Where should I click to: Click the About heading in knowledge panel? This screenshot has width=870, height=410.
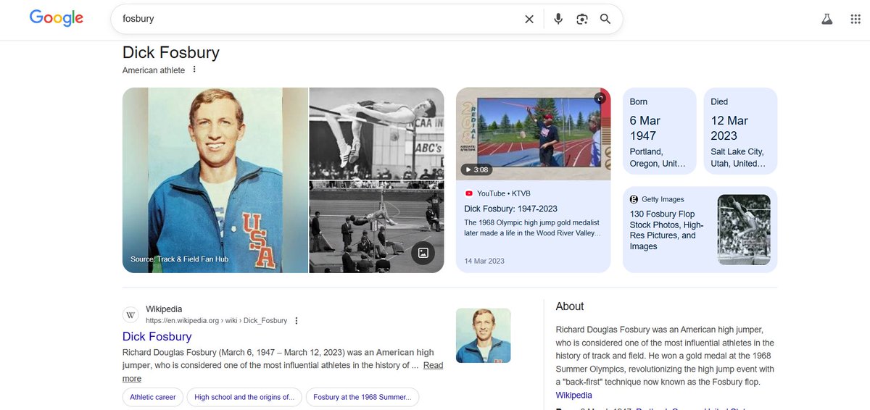tap(570, 306)
